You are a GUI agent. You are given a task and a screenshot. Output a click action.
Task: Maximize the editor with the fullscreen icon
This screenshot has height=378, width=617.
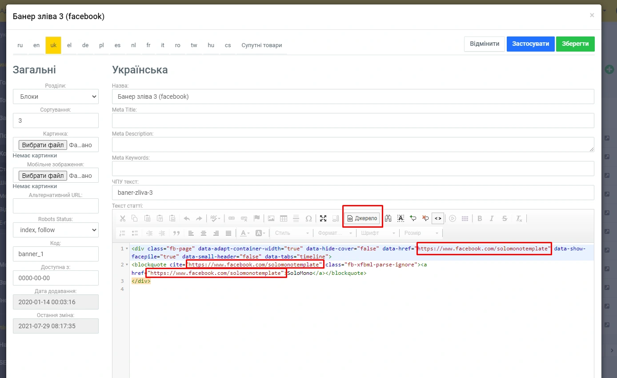[x=323, y=218]
